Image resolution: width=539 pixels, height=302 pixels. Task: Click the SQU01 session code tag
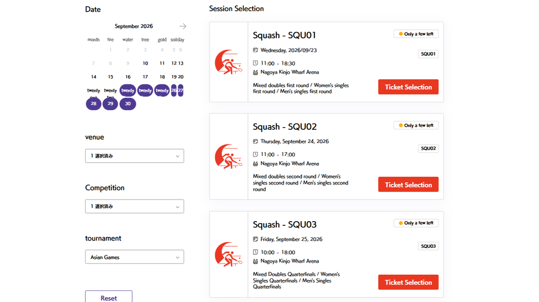428,54
